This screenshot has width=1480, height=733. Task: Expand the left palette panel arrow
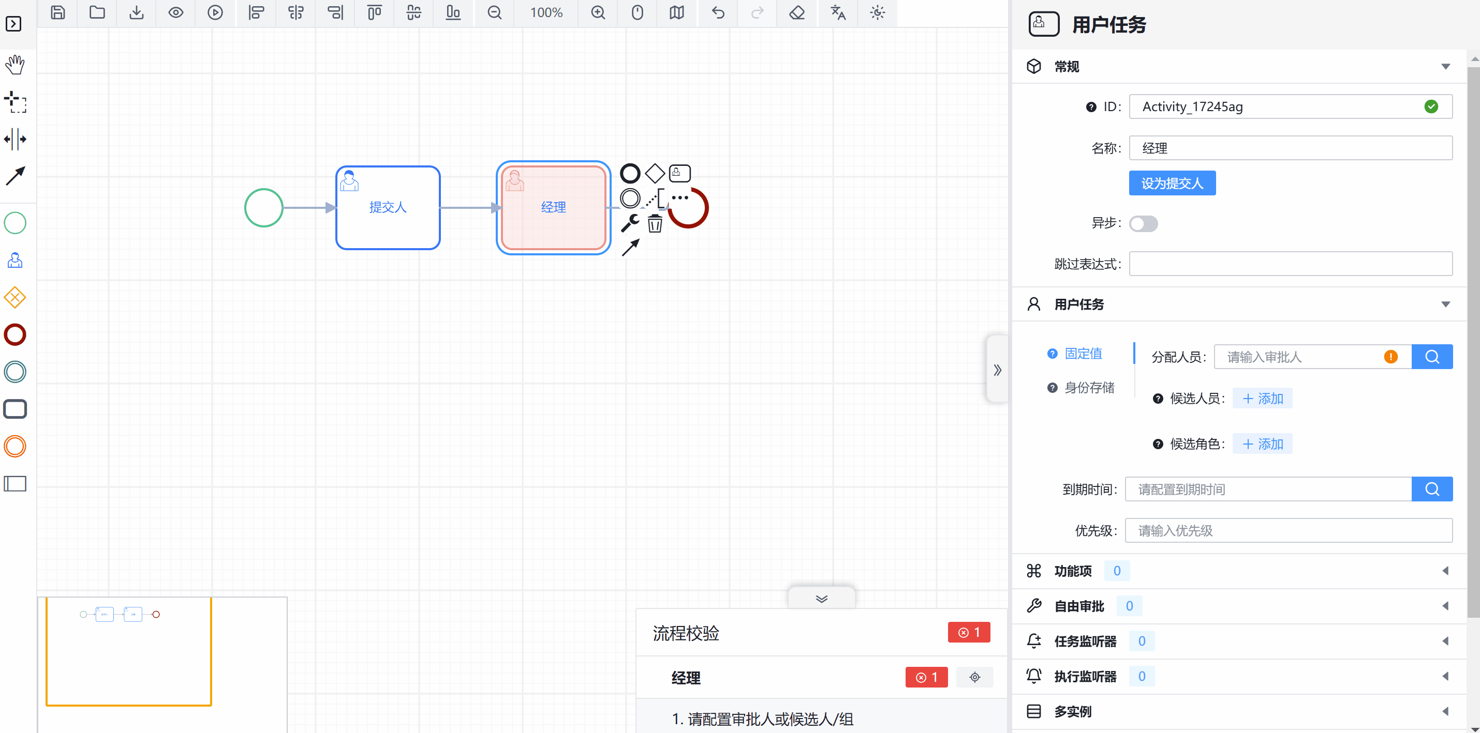(14, 24)
